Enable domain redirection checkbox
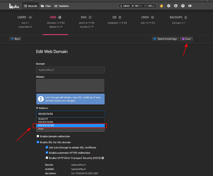The height and width of the screenshot is (176, 213). (x=38, y=136)
